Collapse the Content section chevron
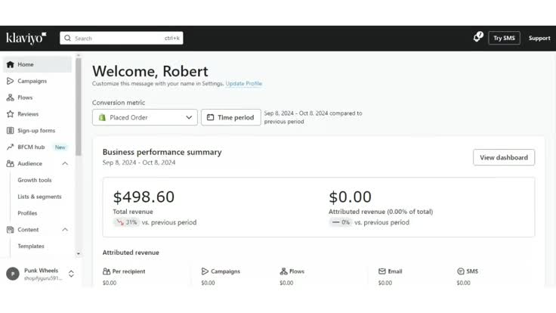 [65, 230]
